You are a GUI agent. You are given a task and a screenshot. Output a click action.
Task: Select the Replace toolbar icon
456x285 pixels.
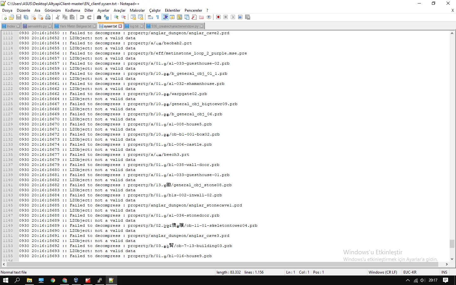coord(106,17)
